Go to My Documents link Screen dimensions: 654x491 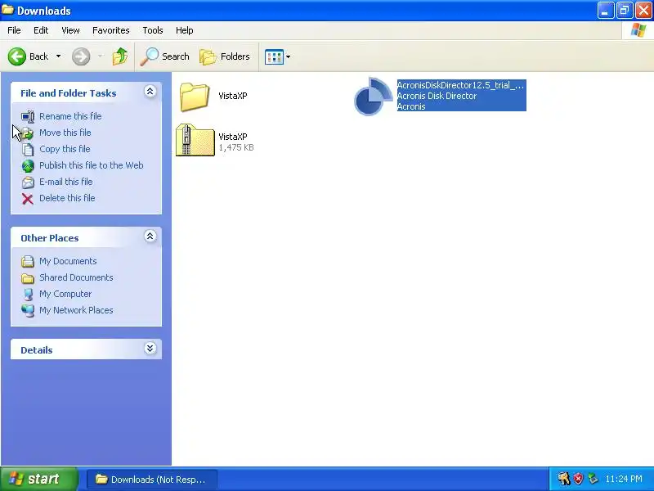pyautogui.click(x=68, y=261)
